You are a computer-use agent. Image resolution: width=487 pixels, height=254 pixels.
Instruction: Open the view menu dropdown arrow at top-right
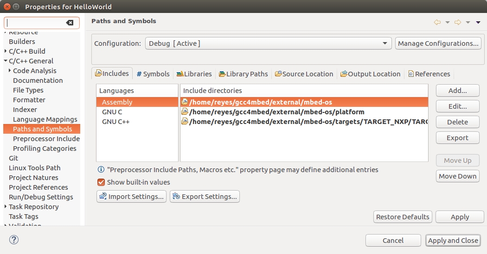coord(478,22)
